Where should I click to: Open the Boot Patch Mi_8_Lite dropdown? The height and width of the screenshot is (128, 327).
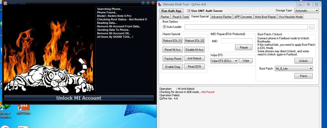tap(294, 69)
